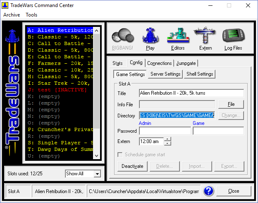The image size is (258, 203).
Task: Select slot P: Cruncher's Private game
Action: click(x=60, y=129)
